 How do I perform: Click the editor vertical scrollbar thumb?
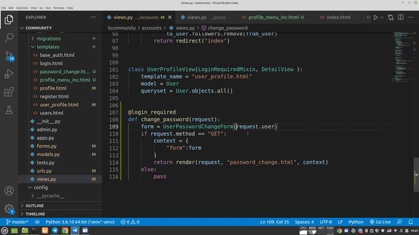416,175
